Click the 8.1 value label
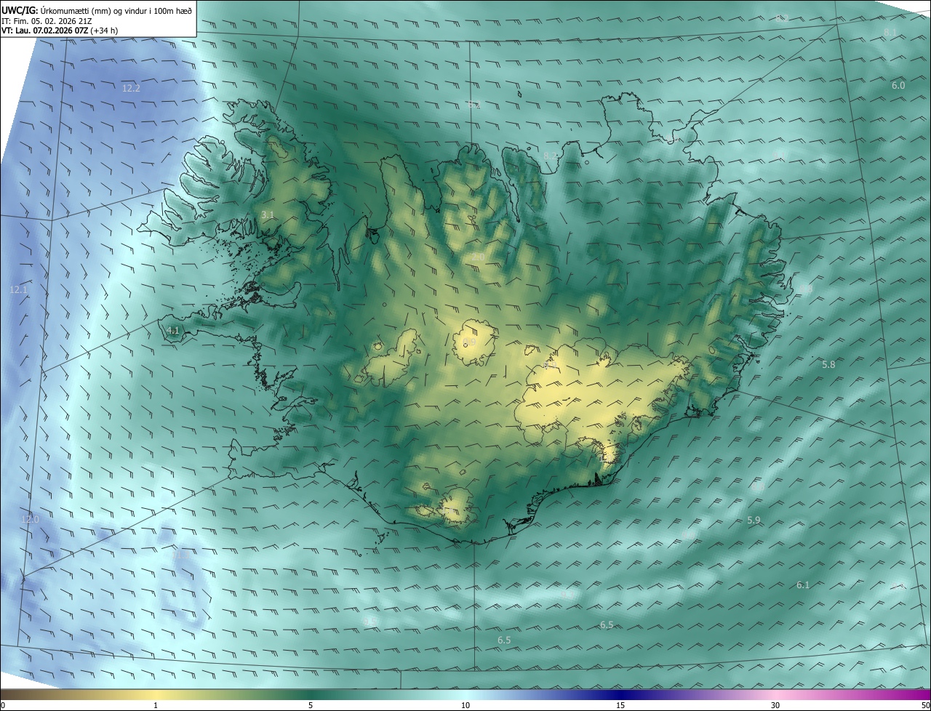 click(890, 33)
